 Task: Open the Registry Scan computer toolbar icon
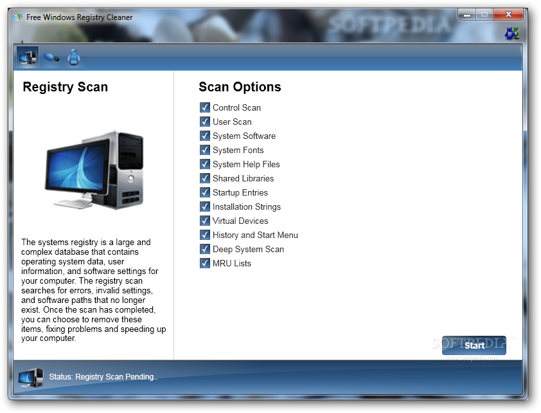point(28,57)
